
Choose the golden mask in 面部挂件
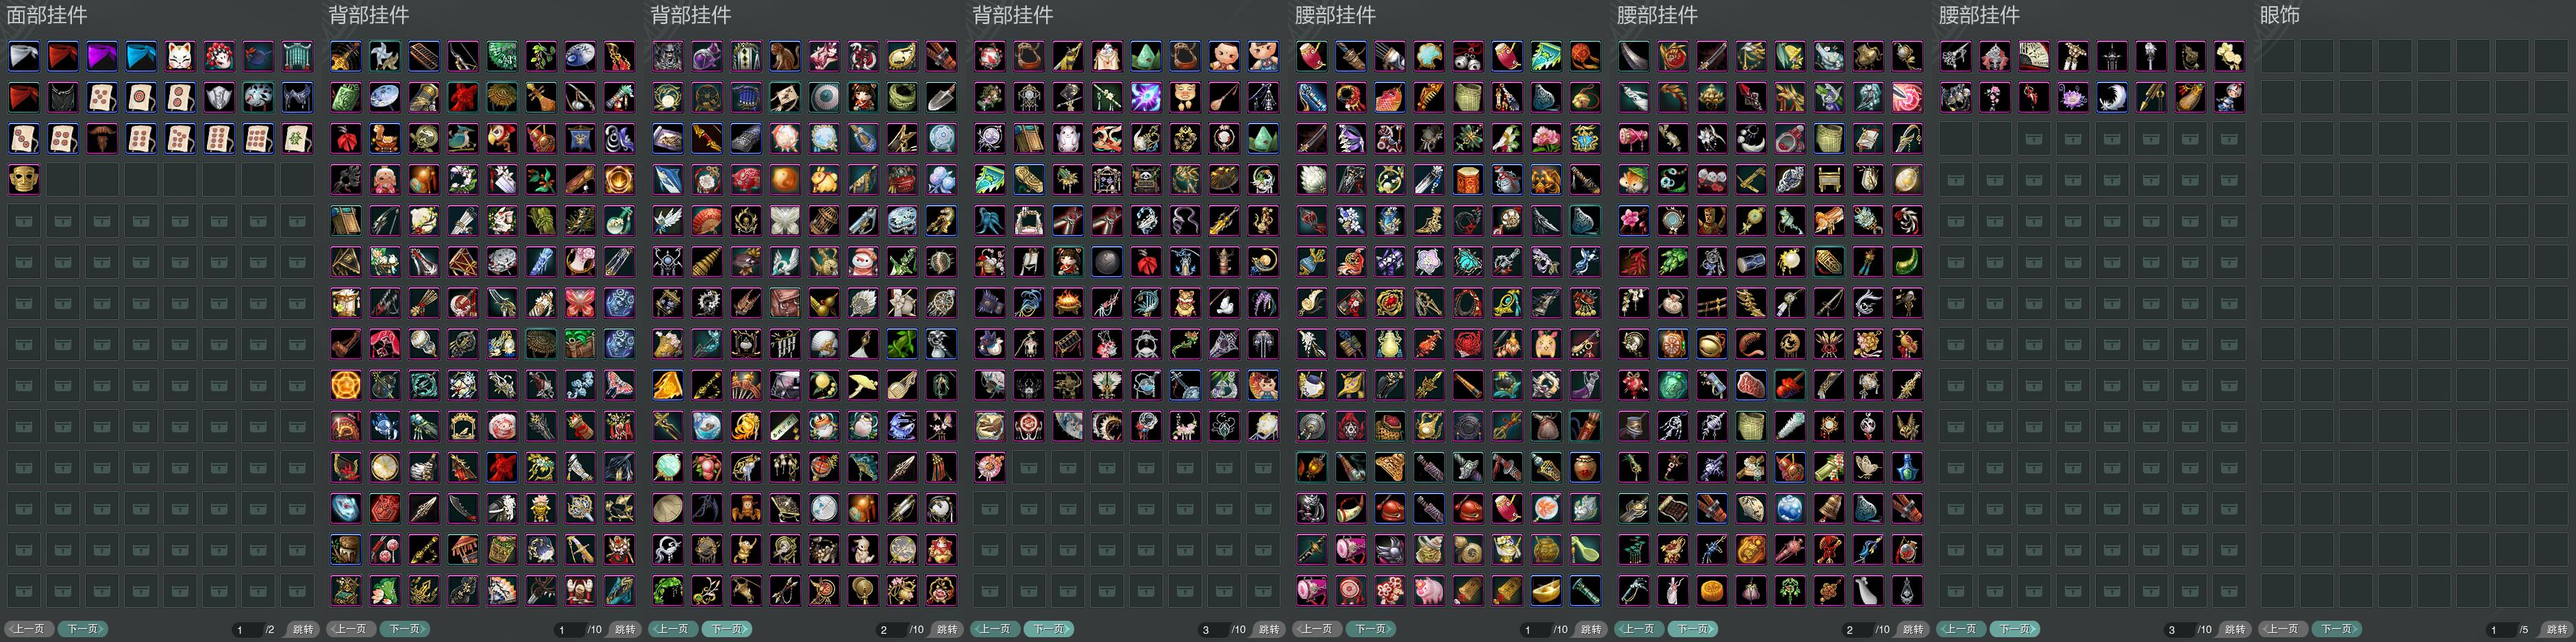[x=24, y=179]
